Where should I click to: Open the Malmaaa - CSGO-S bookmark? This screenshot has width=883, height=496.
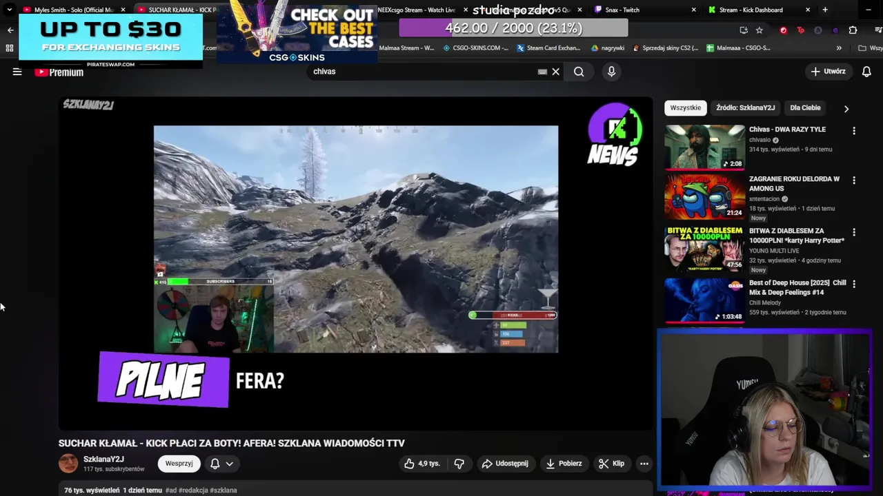(x=738, y=48)
